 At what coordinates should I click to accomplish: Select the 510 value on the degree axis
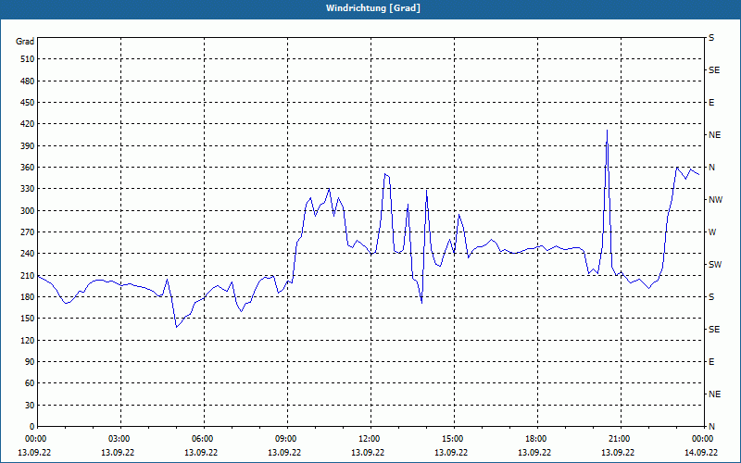[x=27, y=59]
